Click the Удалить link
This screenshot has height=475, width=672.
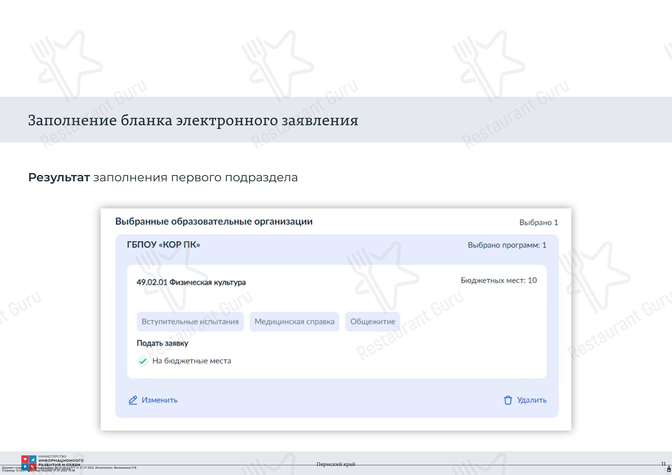532,400
